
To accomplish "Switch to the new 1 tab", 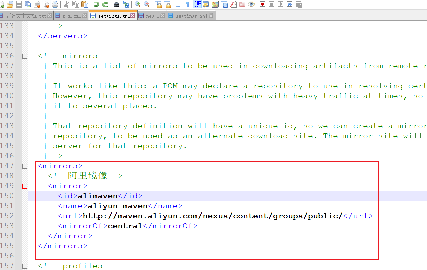I will click(x=152, y=15).
